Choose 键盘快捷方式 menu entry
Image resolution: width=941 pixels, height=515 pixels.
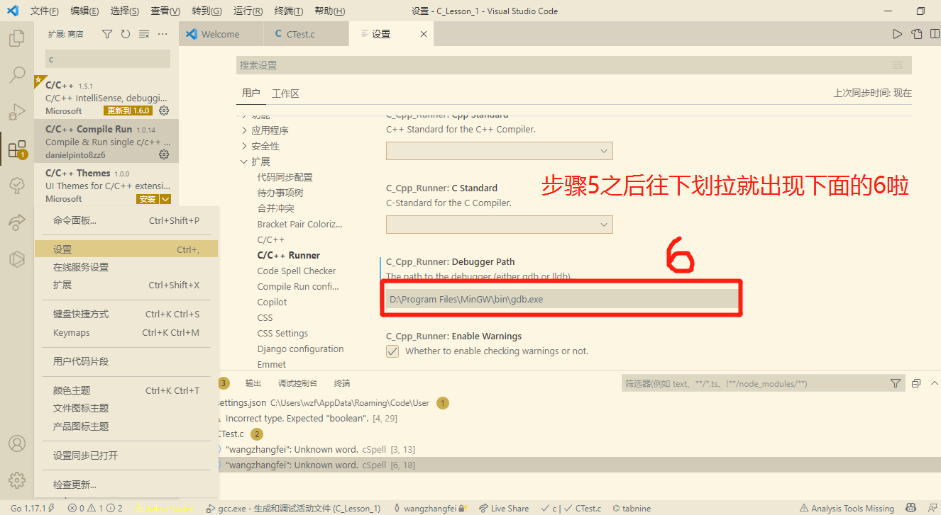[x=126, y=314]
